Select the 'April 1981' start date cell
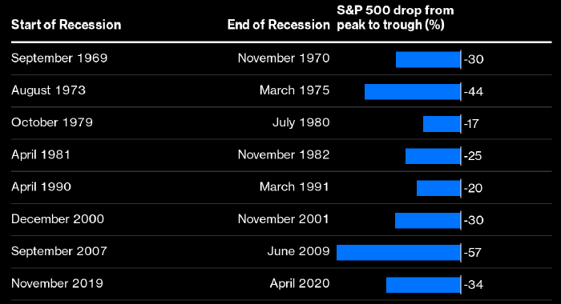The width and height of the screenshot is (561, 304). point(41,154)
